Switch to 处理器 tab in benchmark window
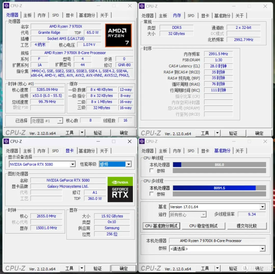This screenshot has width=275, height=274. tap(147, 151)
